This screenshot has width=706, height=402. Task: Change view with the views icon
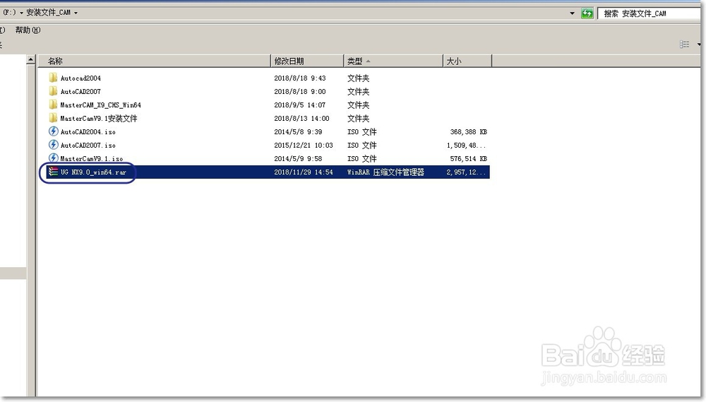[684, 45]
